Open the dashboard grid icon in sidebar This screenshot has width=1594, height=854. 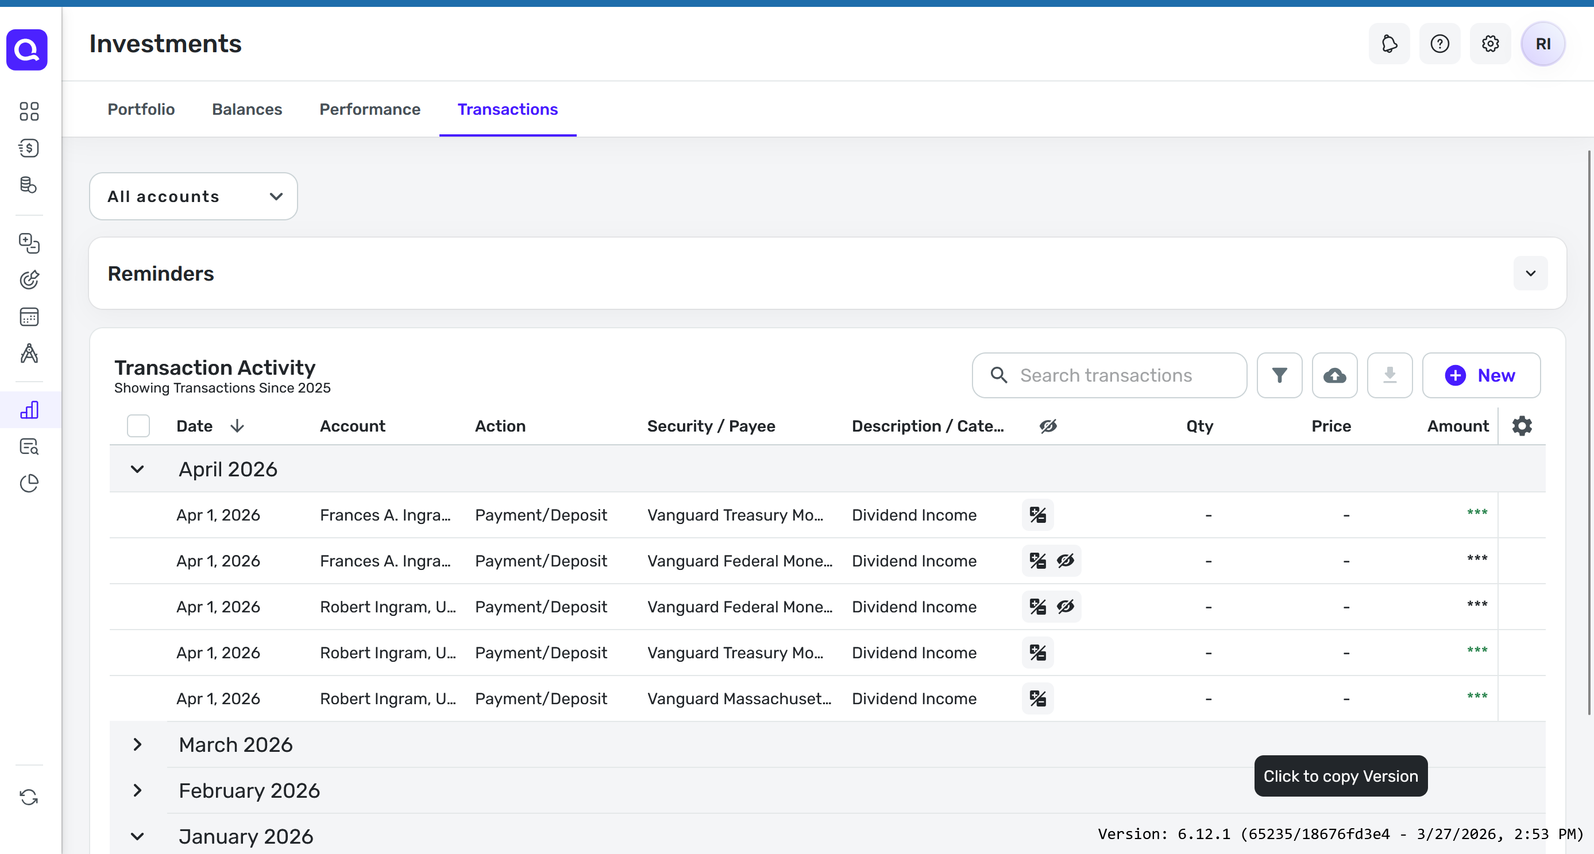(x=29, y=111)
